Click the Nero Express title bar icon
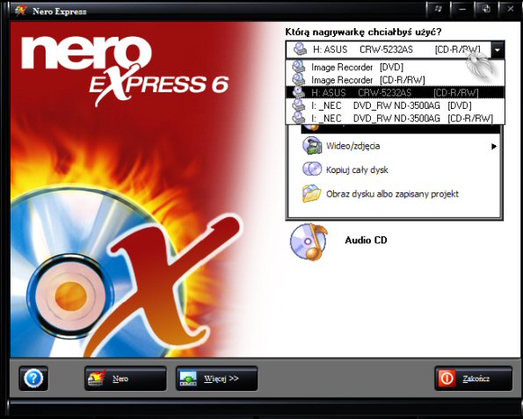This screenshot has height=419, width=523. coord(21,11)
